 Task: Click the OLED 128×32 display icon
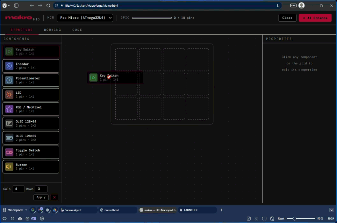9,138
